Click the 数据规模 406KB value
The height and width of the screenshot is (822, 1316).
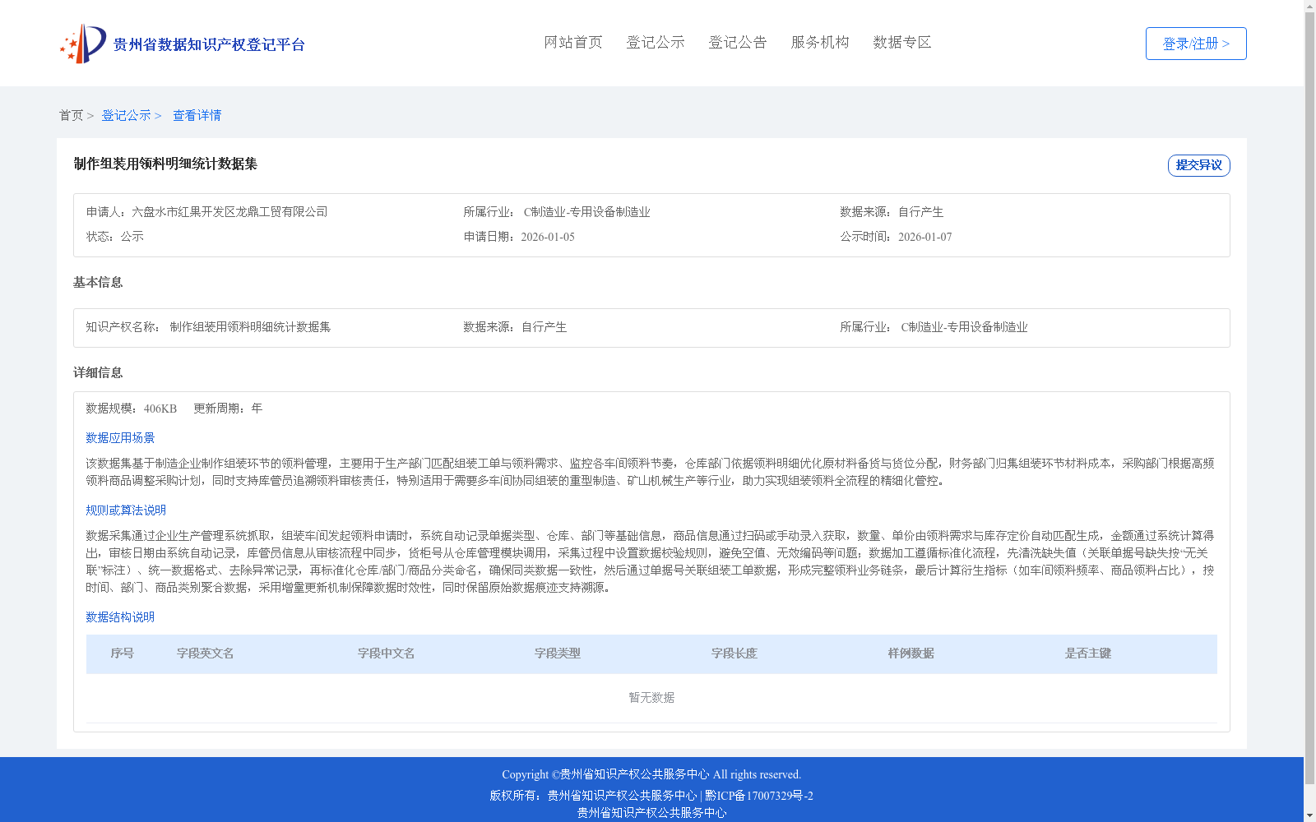[160, 409]
